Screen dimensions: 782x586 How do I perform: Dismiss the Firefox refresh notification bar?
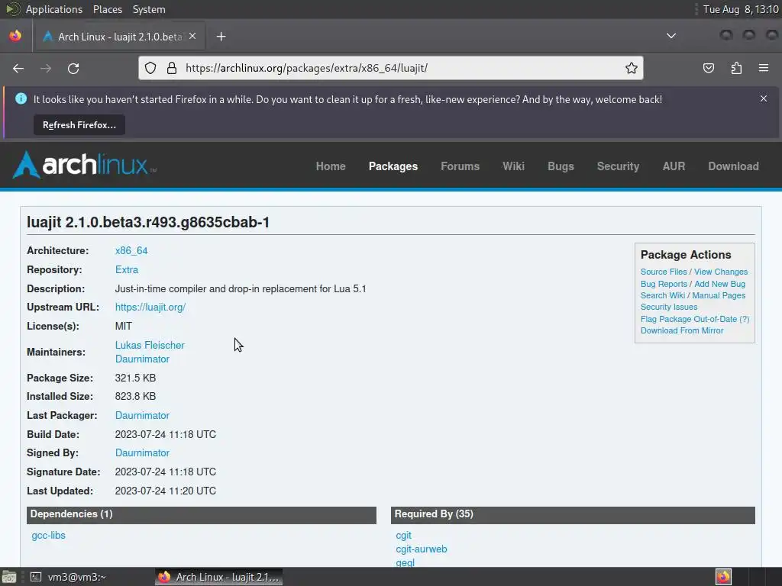pos(764,98)
